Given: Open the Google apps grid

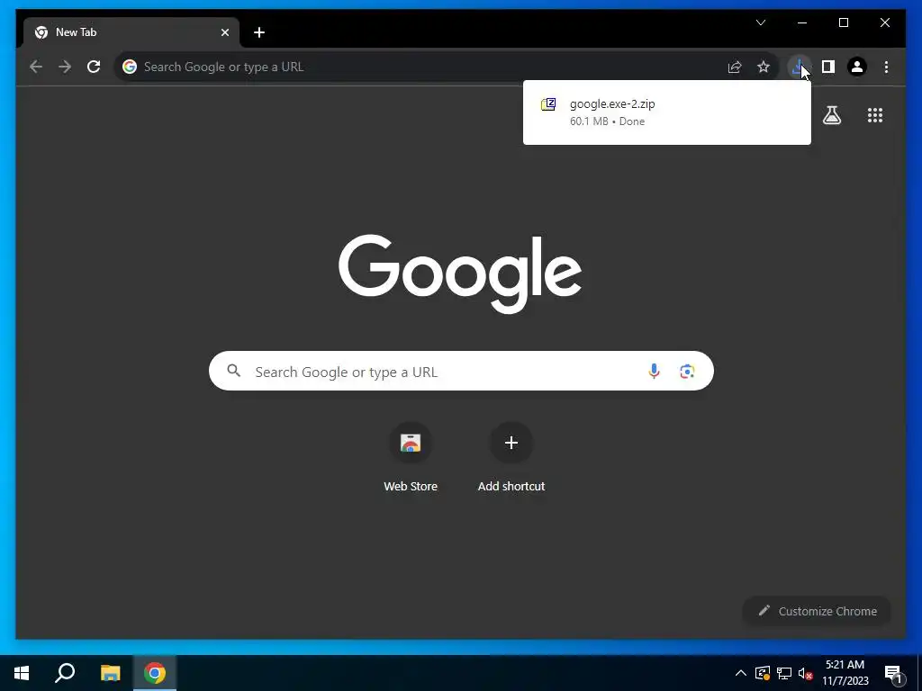Looking at the screenshot, I should (875, 115).
